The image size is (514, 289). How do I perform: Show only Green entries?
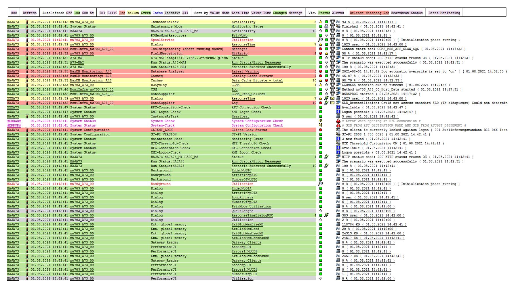tap(146, 13)
